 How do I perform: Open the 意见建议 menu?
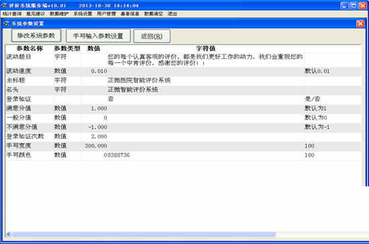click(36, 14)
